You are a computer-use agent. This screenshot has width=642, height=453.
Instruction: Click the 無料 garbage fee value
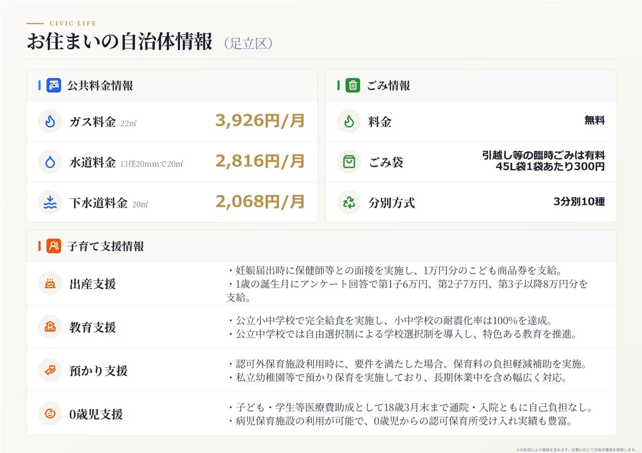(594, 120)
